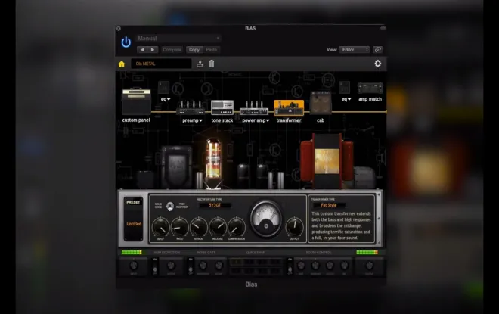Adjust the Attack knob
Screen dimensions: 499x314
tap(199, 227)
